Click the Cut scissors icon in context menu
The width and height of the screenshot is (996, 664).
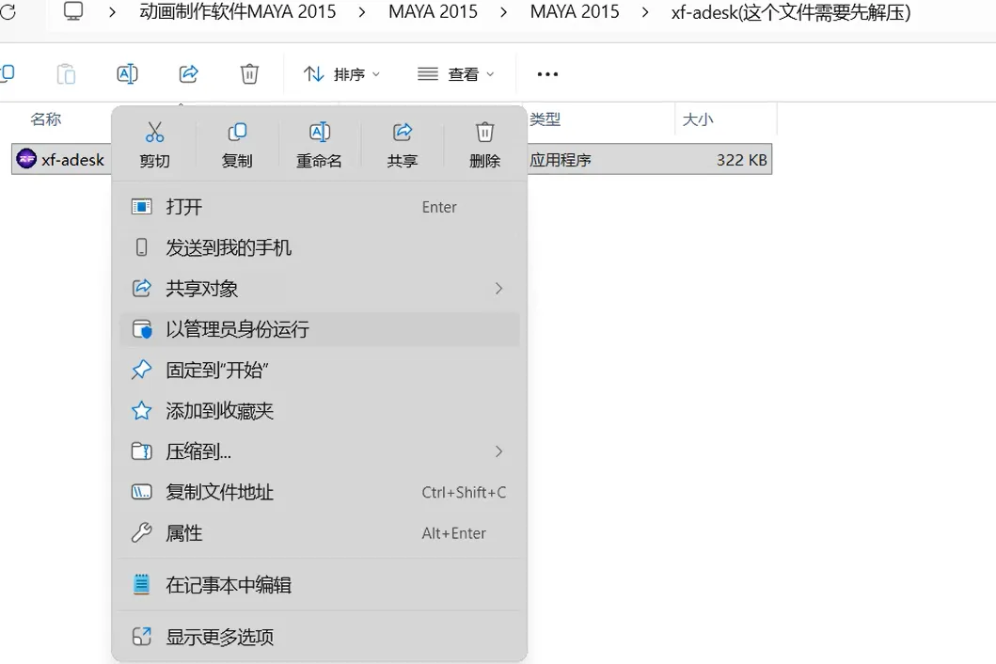tap(154, 133)
